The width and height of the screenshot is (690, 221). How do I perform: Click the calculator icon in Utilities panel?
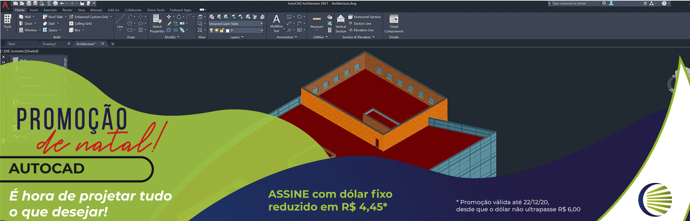330,30
